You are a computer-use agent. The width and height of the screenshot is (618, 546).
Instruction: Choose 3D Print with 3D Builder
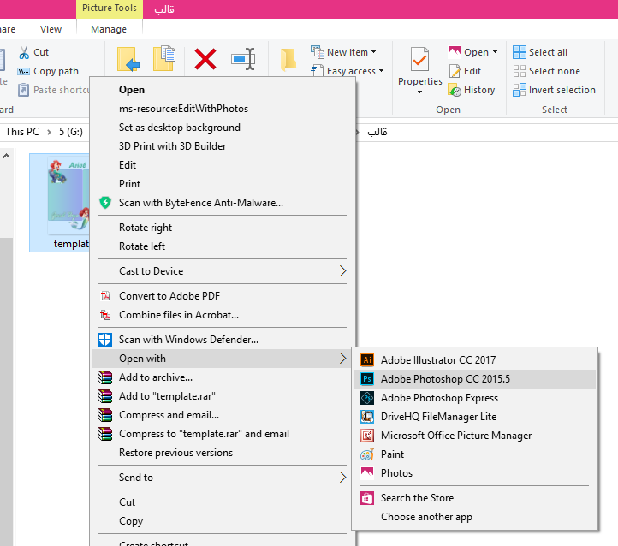pos(223,146)
